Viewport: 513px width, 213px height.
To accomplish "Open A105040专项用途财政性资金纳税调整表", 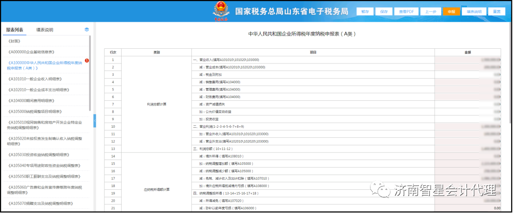I will tap(43, 165).
